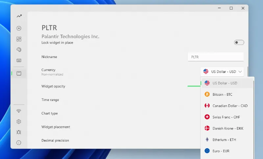Click the keyboard shortcuts icon
Image resolution: width=263 pixels, height=159 pixels.
click(x=19, y=61)
